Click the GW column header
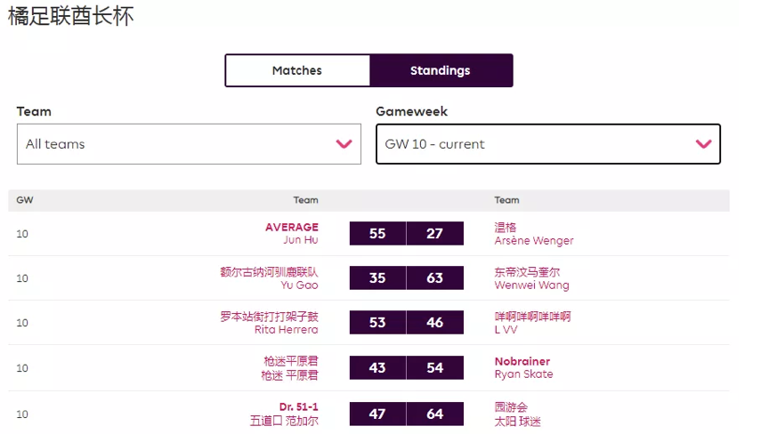The height and width of the screenshot is (434, 769). [25, 200]
